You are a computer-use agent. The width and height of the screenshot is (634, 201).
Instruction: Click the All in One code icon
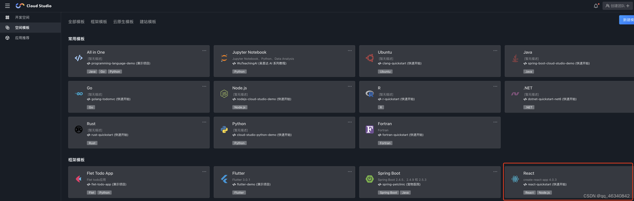click(x=79, y=58)
